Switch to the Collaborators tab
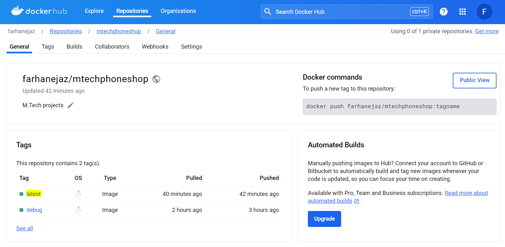 (112, 47)
